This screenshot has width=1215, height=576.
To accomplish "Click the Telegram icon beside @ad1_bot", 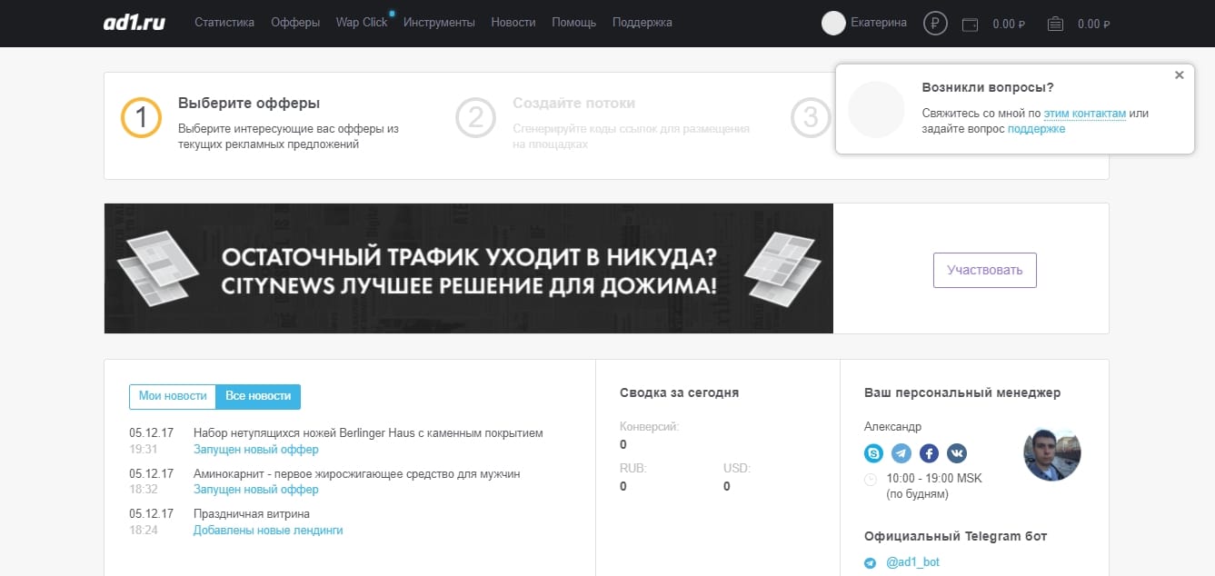I will tap(871, 563).
